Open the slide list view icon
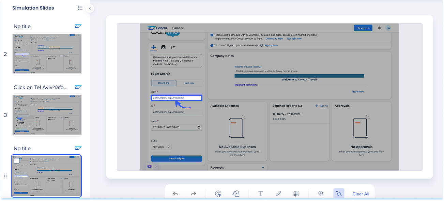Image resolution: width=444 pixels, height=201 pixels. point(80,8)
